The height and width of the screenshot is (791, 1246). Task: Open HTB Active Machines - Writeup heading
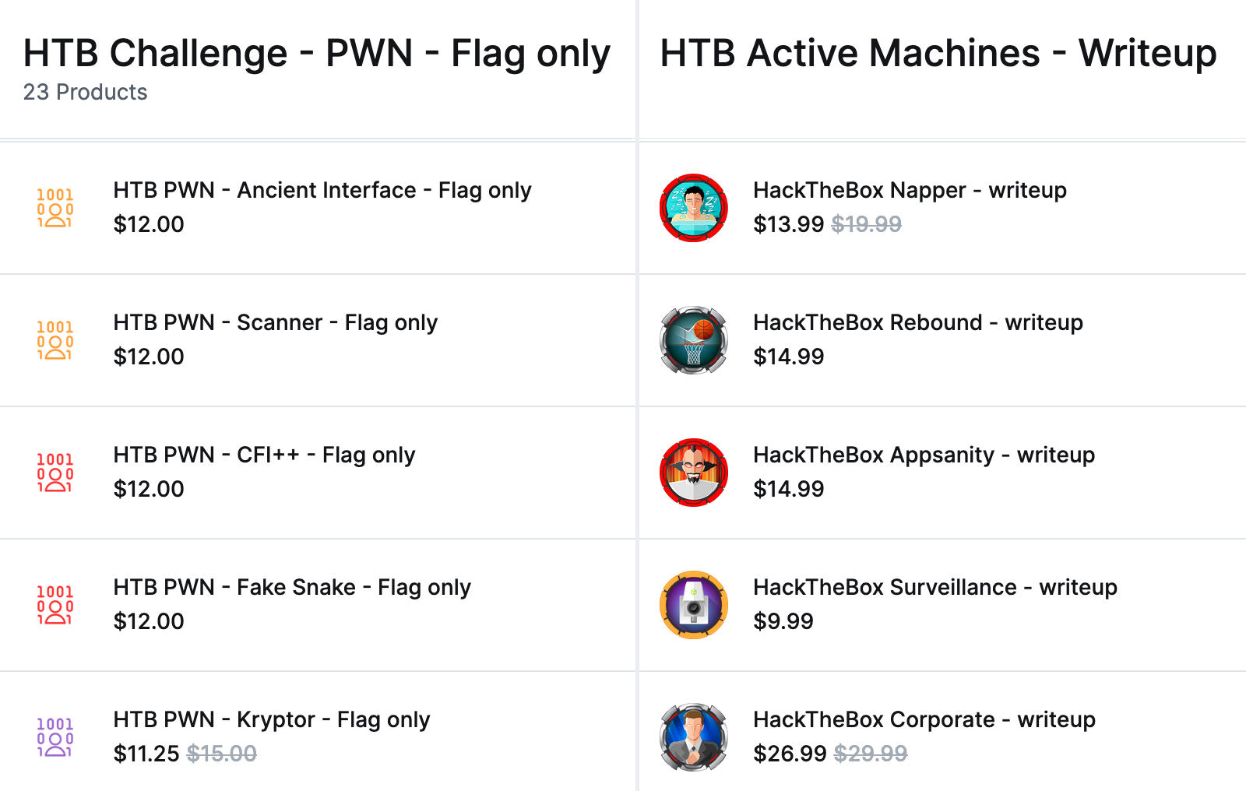tap(938, 54)
